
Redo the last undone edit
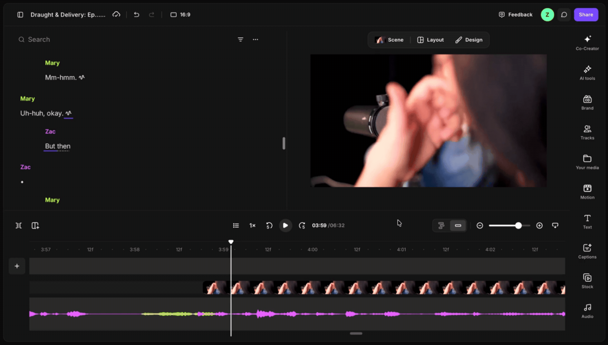click(152, 14)
